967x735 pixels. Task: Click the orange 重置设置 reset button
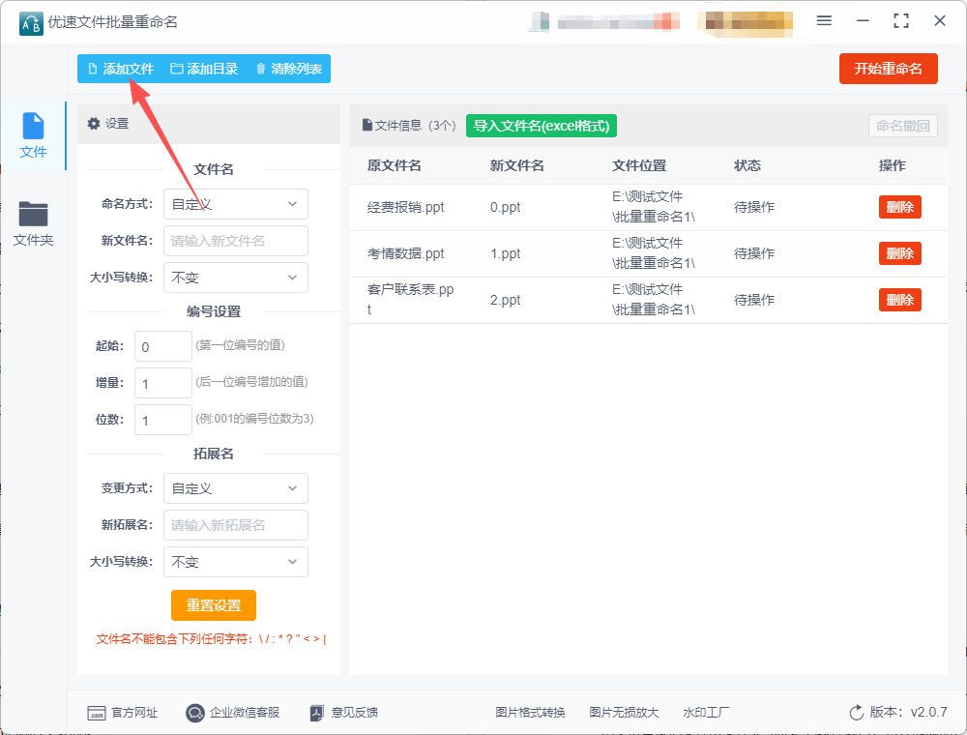214,605
